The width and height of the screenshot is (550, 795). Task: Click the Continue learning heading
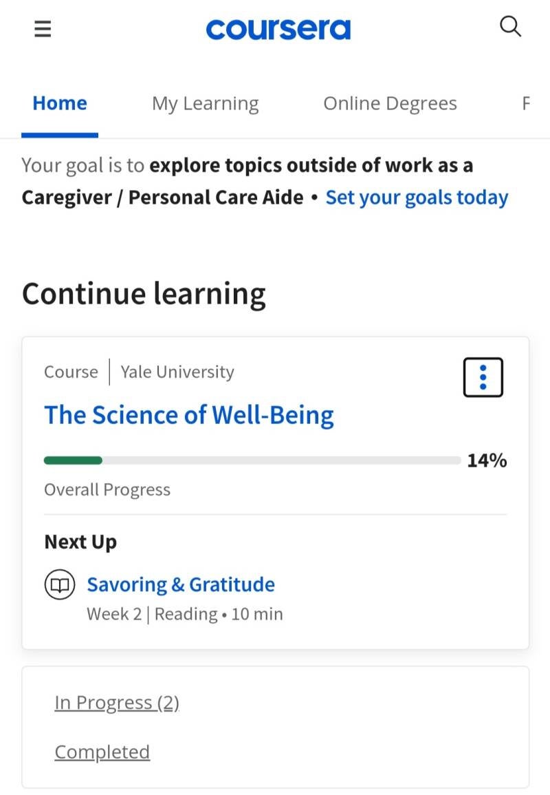tap(144, 294)
